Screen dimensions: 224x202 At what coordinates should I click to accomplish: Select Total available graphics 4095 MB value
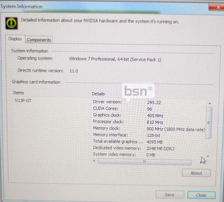tap(155, 142)
